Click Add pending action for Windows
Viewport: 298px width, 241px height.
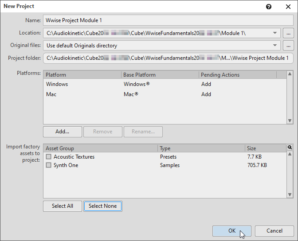(206, 84)
